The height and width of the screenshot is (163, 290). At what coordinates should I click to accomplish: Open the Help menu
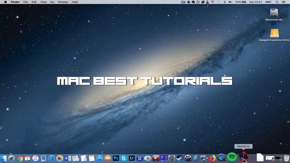[75, 2]
